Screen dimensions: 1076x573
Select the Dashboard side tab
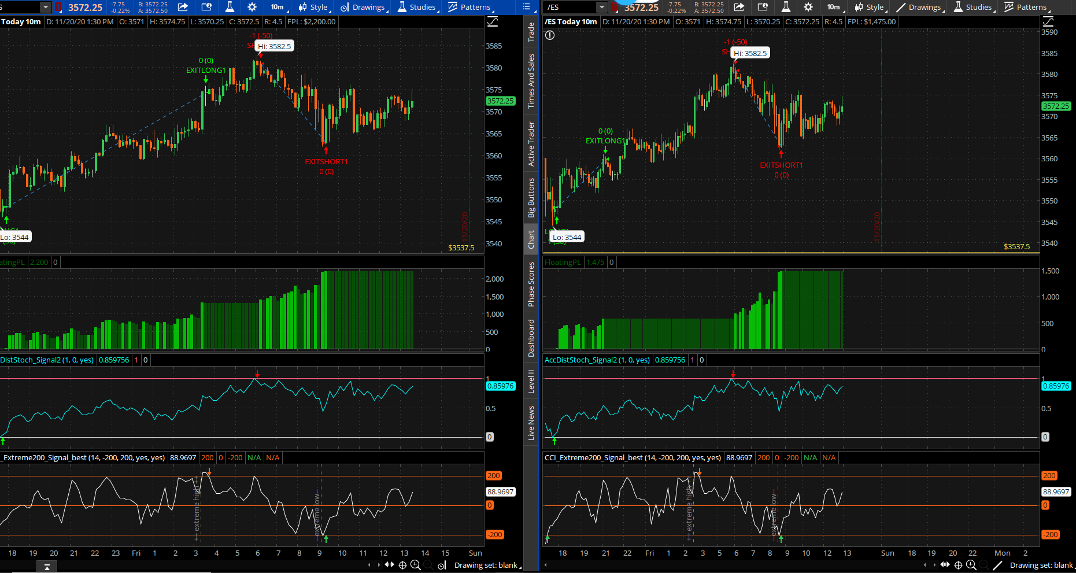click(x=531, y=338)
